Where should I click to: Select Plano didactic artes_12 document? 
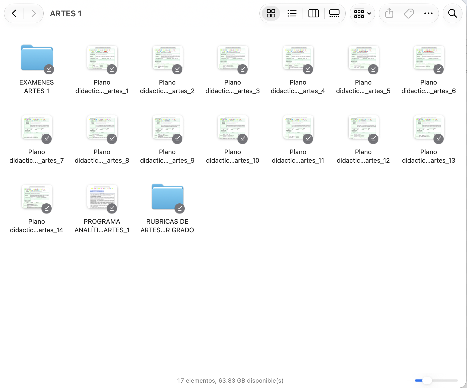click(x=363, y=127)
